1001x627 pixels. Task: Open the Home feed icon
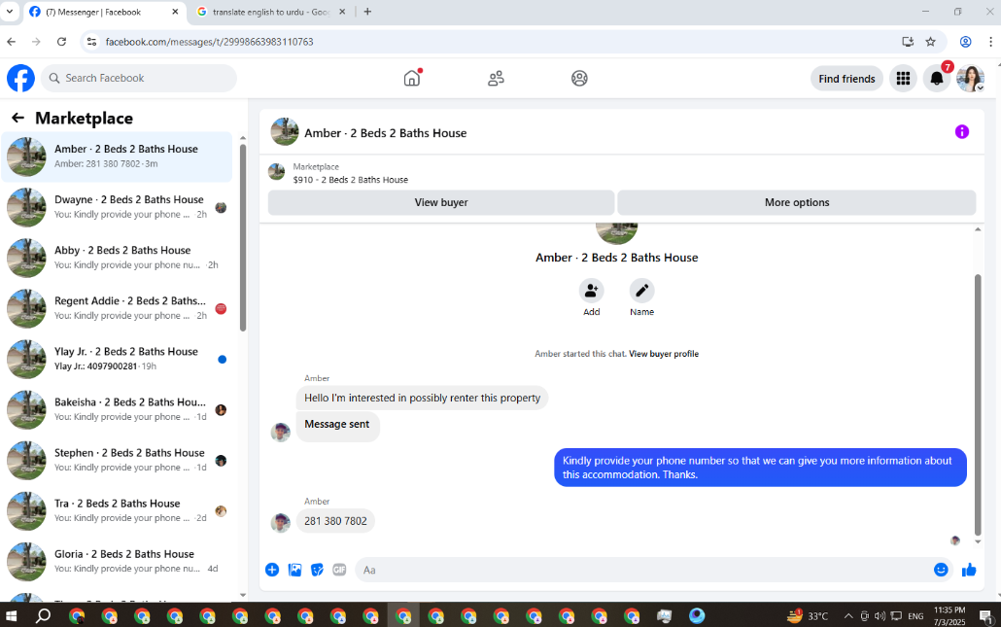tap(412, 78)
